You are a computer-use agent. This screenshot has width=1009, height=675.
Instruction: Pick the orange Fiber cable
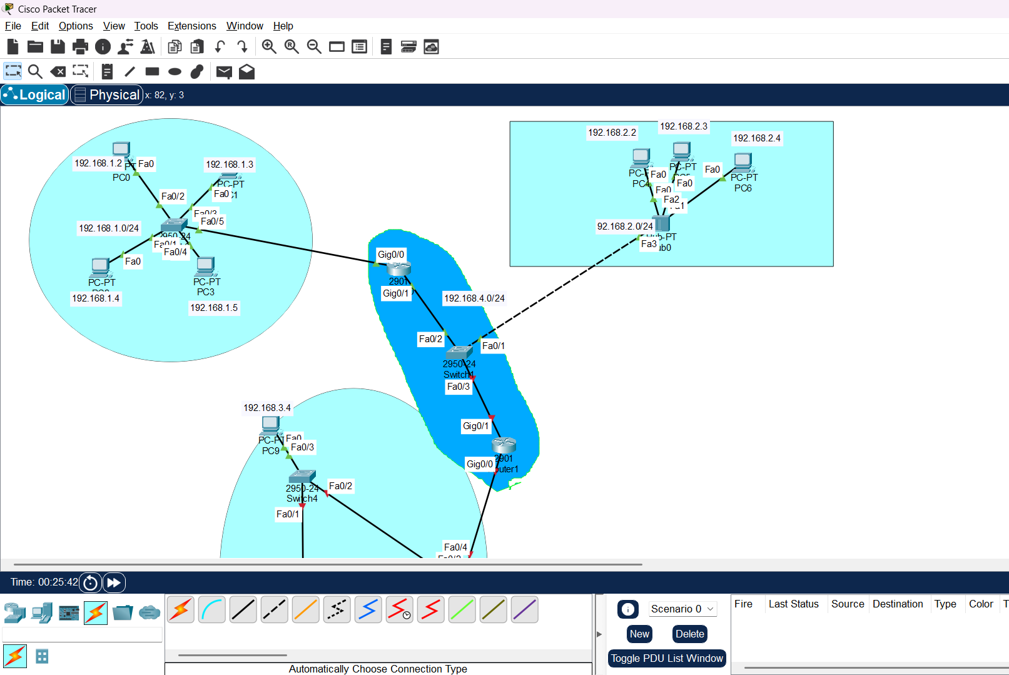306,609
